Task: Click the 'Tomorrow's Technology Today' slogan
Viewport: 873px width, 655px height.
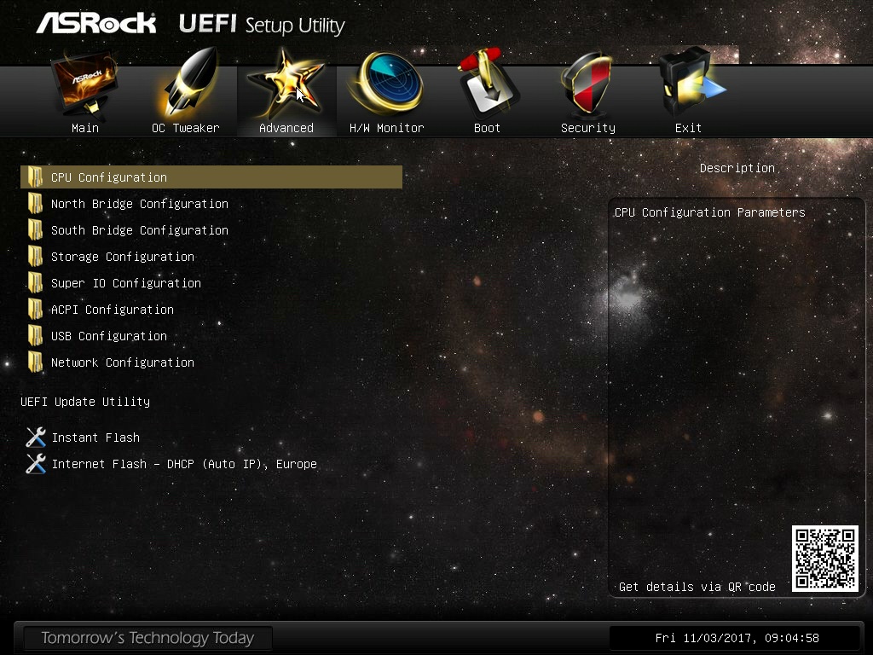Action: [x=147, y=638]
